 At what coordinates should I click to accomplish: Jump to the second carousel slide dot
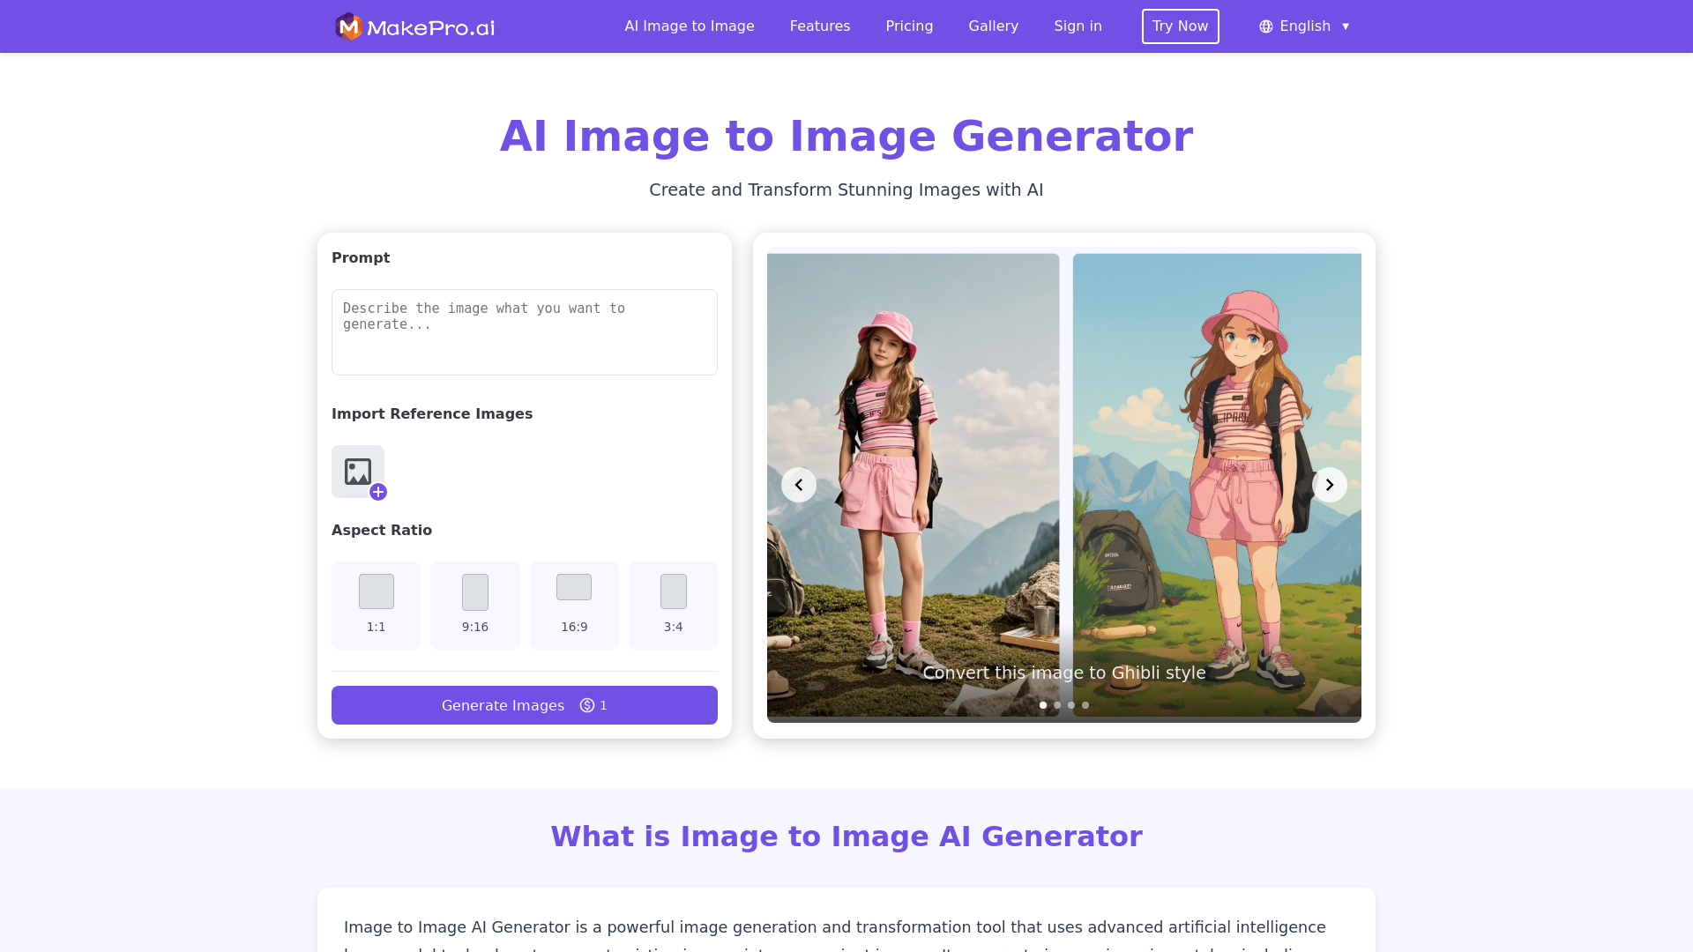pyautogui.click(x=1056, y=705)
